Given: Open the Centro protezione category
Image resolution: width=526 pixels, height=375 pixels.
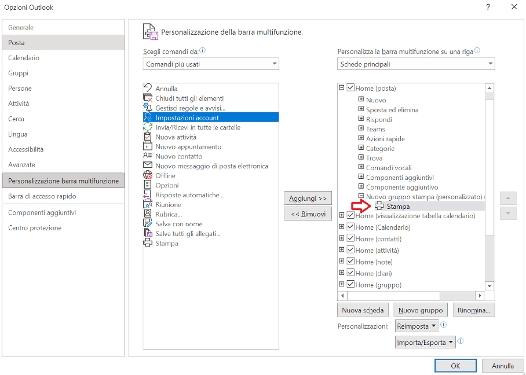Looking at the screenshot, I should (x=63, y=227).
